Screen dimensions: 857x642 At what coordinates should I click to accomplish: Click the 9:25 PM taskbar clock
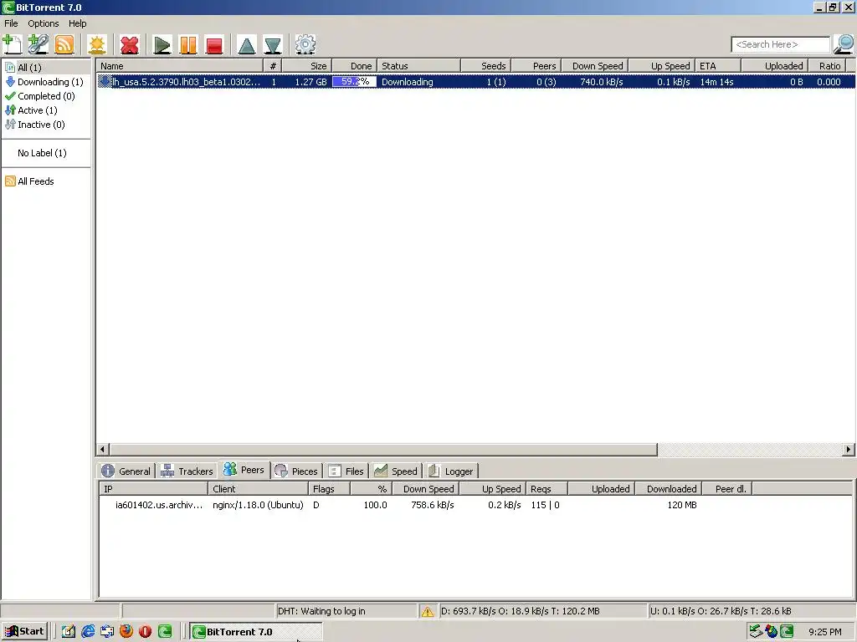824,632
